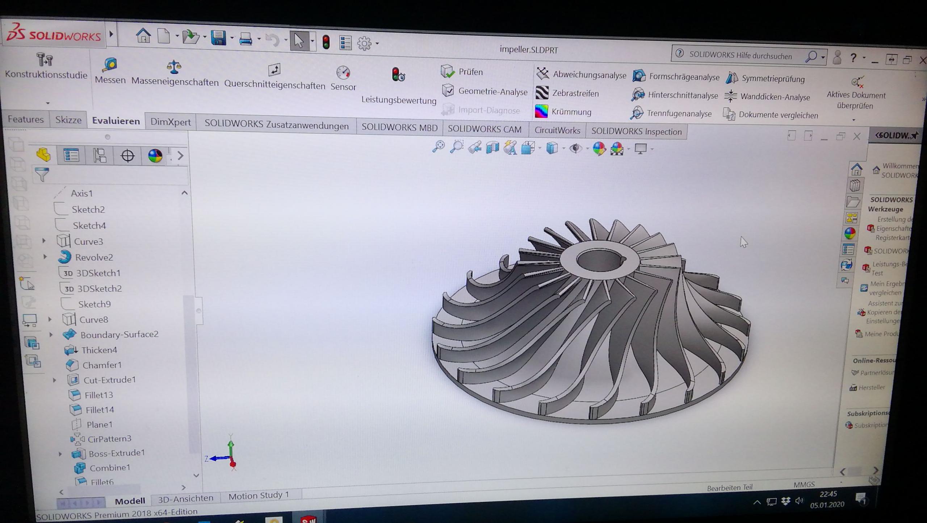This screenshot has height=523, width=927.
Task: Expand Boundary-Surface2 in feature tree
Action: tap(51, 334)
